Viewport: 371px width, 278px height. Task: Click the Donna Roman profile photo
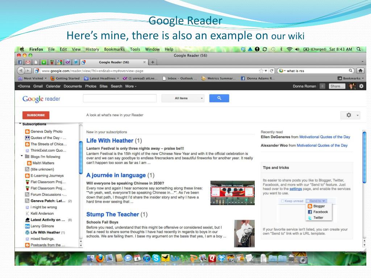352,86
